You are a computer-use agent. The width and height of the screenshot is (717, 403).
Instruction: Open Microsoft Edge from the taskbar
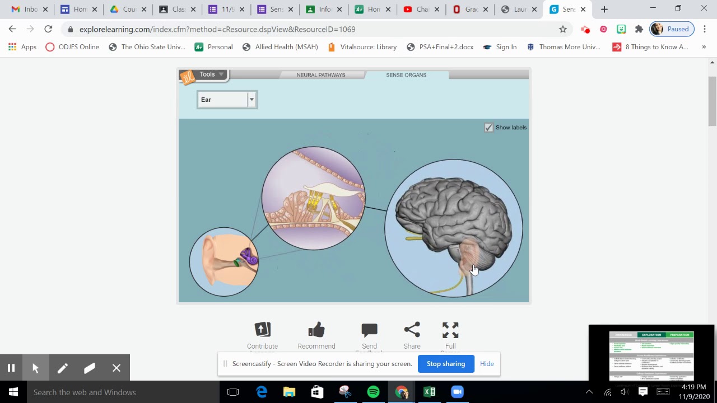(x=262, y=392)
